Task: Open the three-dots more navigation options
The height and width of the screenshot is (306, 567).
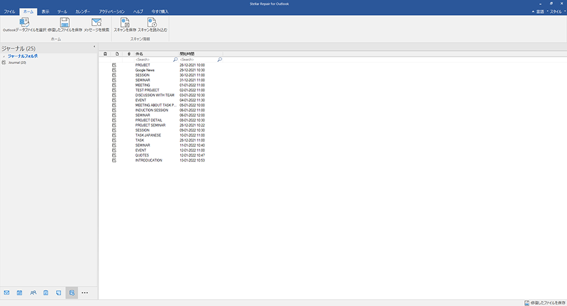Action: click(x=84, y=293)
